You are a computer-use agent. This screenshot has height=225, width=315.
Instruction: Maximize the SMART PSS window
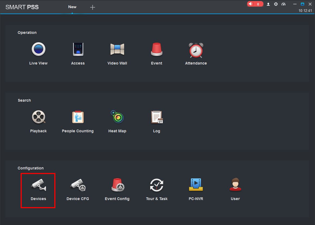tap(302, 4)
